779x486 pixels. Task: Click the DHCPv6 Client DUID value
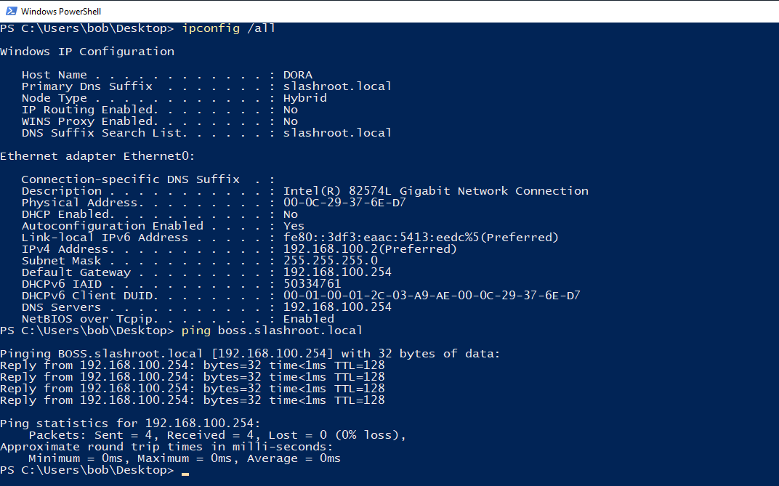pyautogui.click(x=432, y=296)
